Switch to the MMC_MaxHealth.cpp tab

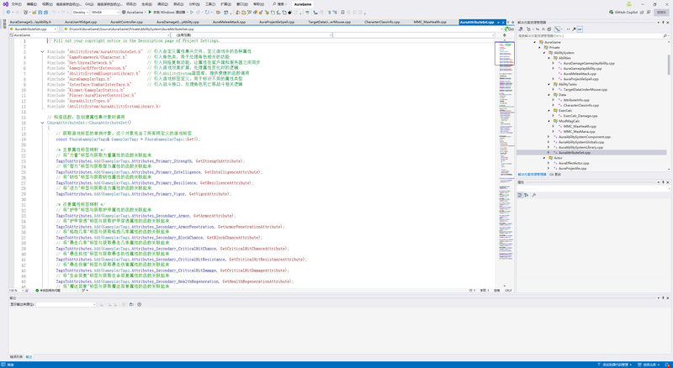click(430, 22)
